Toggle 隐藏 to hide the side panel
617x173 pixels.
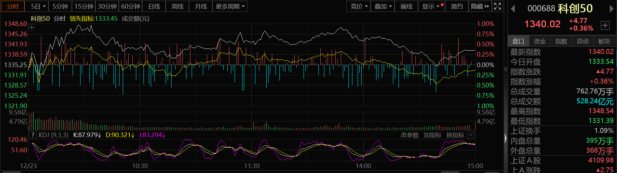480,6
